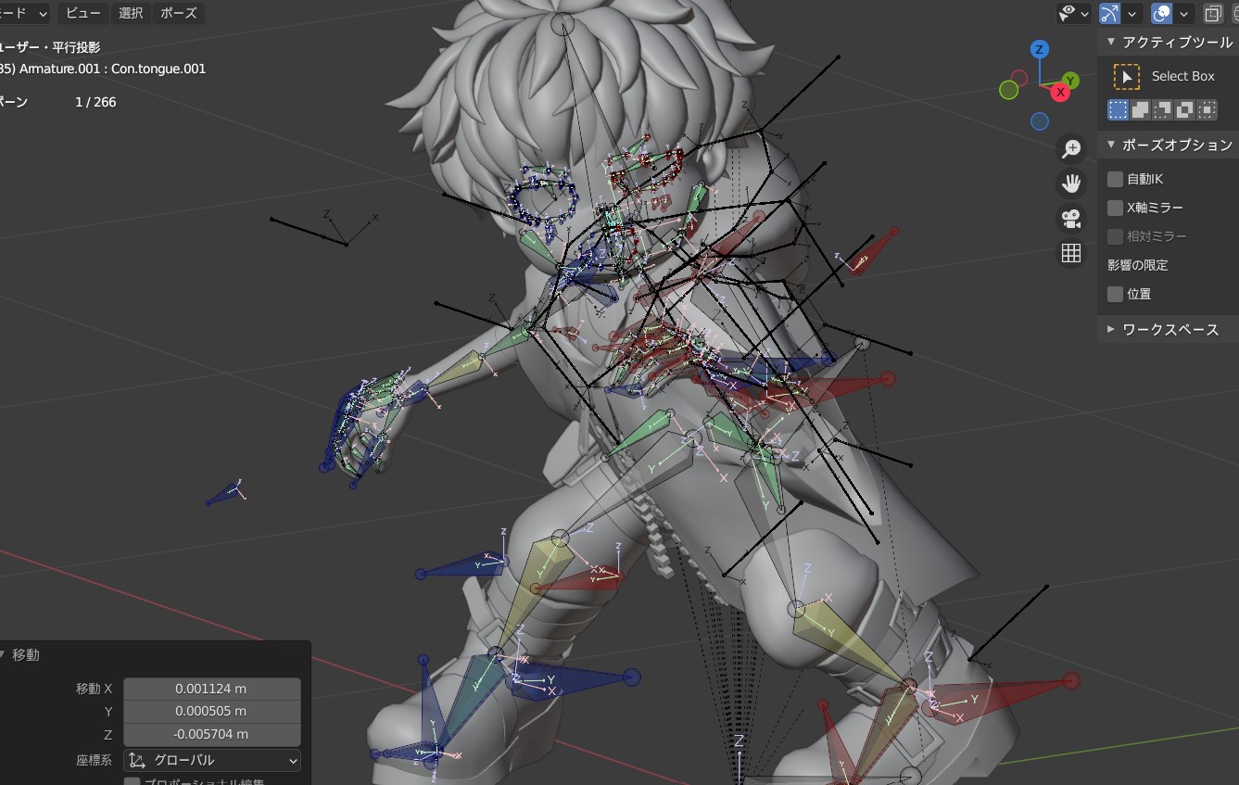The image size is (1239, 785).
Task: Enable the 自動IK checkbox
Action: pos(1116,179)
